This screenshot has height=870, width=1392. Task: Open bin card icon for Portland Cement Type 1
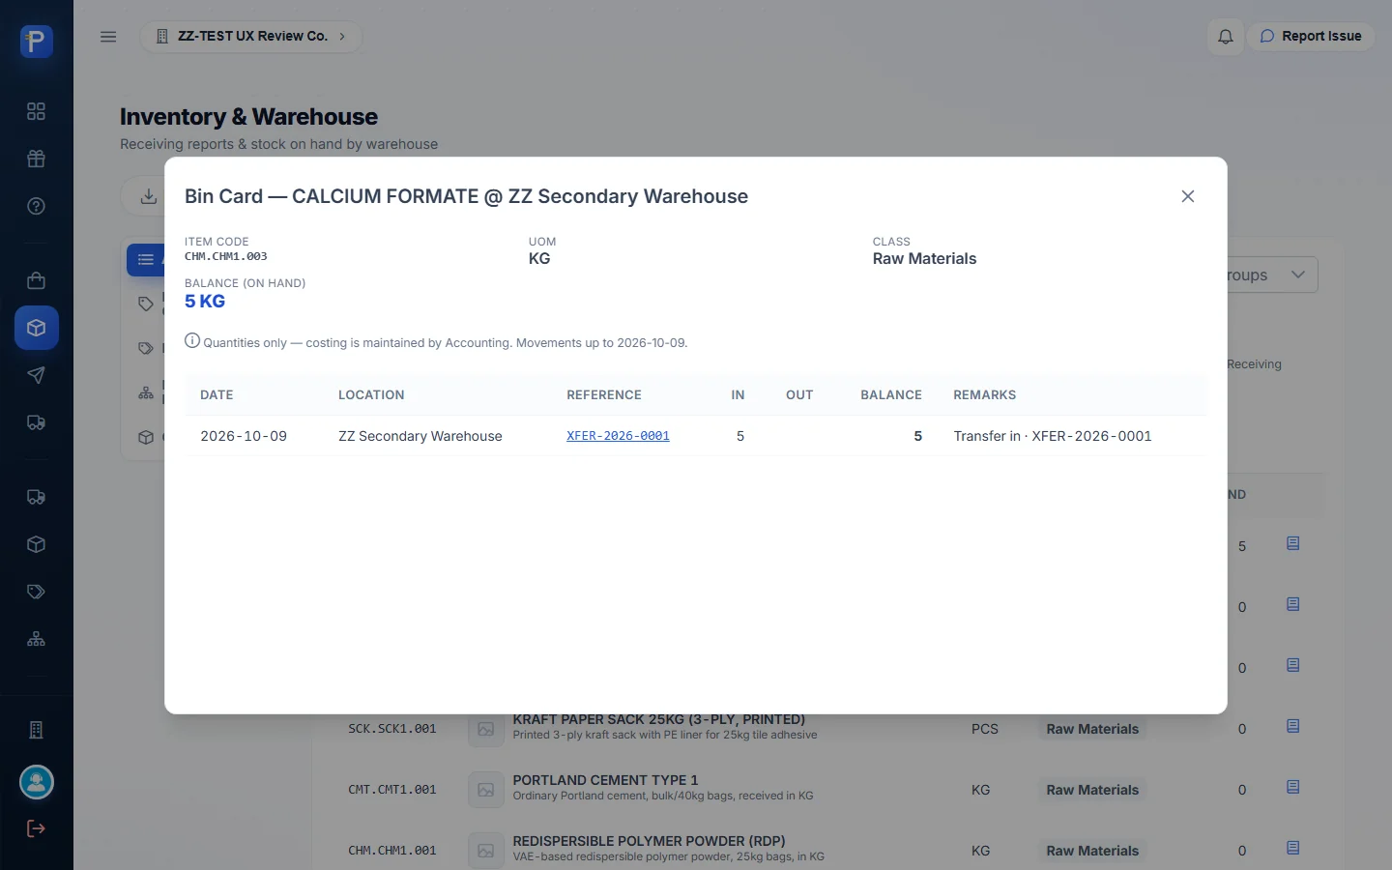[x=1292, y=787]
